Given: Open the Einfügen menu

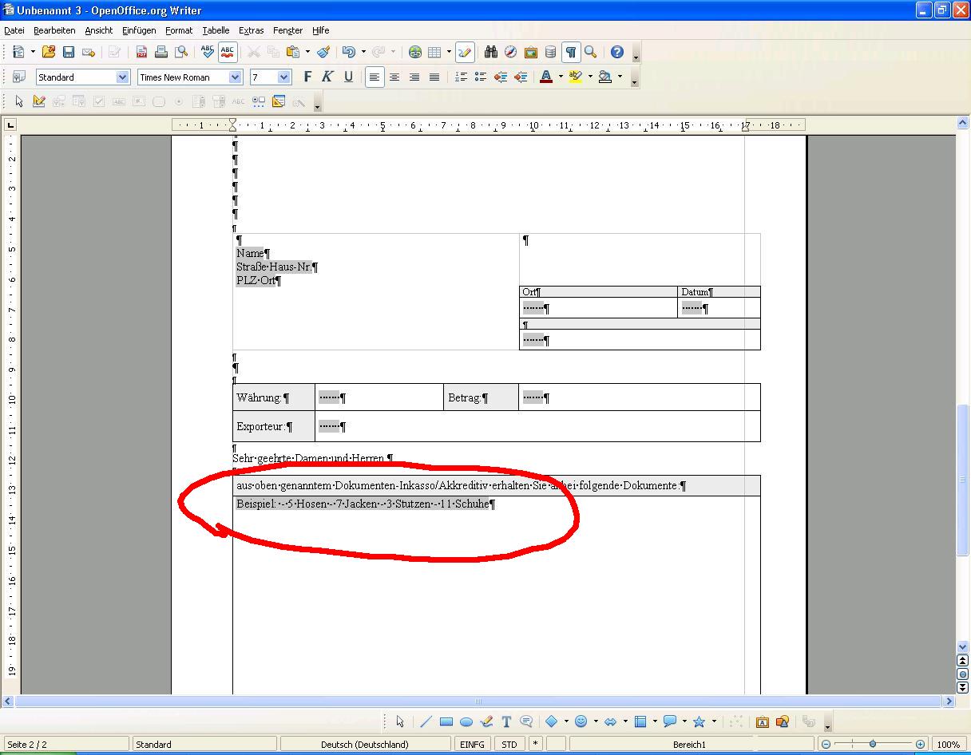Looking at the screenshot, I should tap(139, 30).
